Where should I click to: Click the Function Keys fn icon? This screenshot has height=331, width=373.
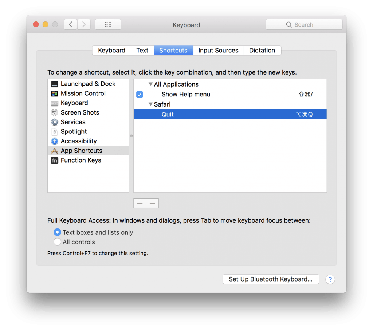click(55, 161)
